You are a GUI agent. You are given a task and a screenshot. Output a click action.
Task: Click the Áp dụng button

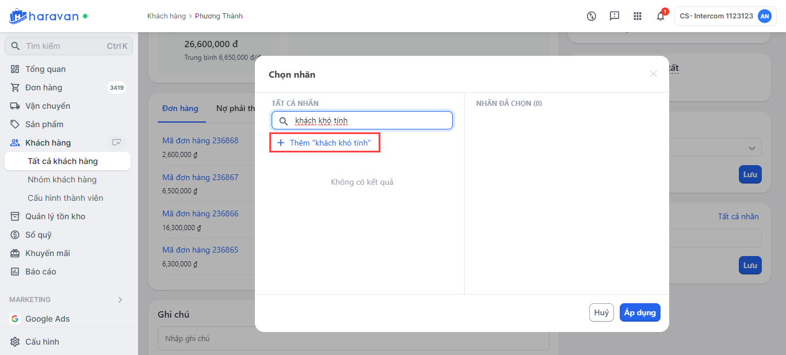point(640,312)
